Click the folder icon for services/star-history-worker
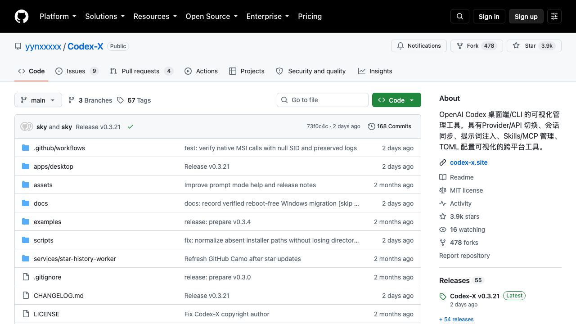Viewport: 576px width, 324px height. 26,258
